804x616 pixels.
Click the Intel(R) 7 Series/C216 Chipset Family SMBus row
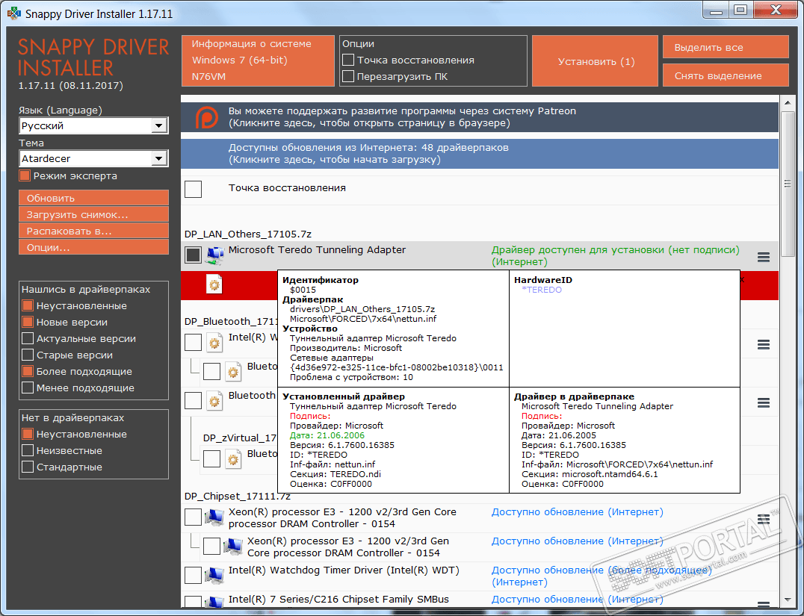click(480, 600)
